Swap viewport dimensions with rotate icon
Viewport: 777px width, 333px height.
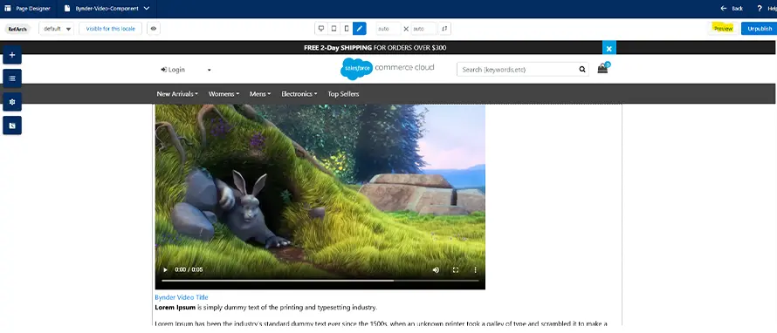point(444,29)
